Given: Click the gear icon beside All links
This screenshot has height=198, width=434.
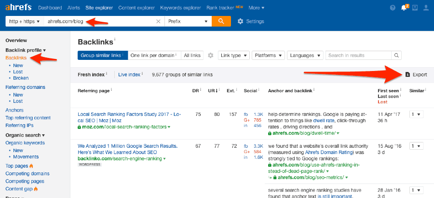Looking at the screenshot, I should (211, 56).
